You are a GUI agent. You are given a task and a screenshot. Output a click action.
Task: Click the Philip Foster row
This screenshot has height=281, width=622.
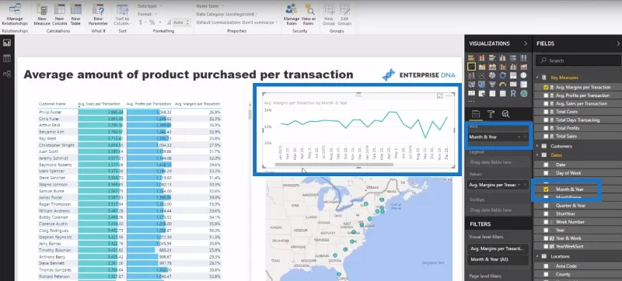coord(129,112)
